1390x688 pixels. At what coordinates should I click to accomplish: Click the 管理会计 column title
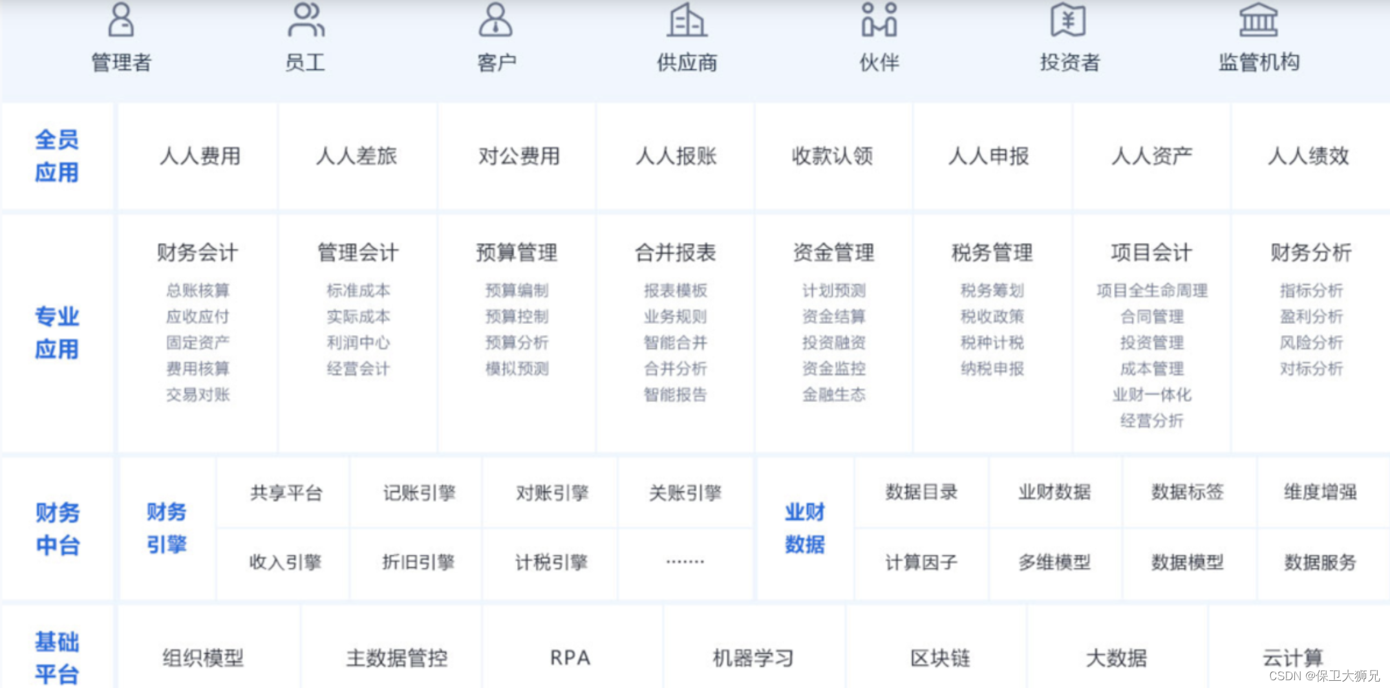(358, 252)
